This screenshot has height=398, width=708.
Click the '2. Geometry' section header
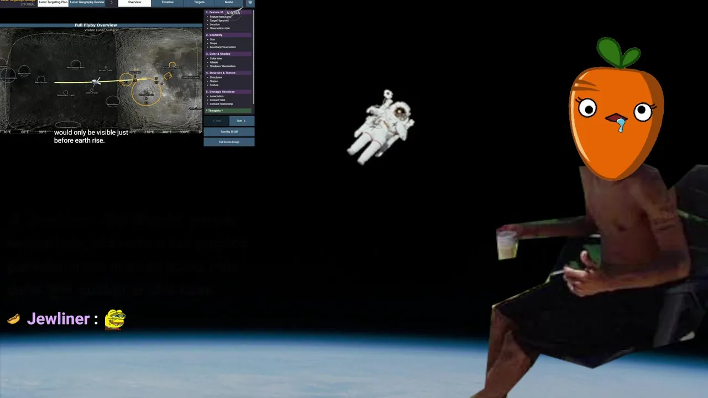tap(228, 35)
